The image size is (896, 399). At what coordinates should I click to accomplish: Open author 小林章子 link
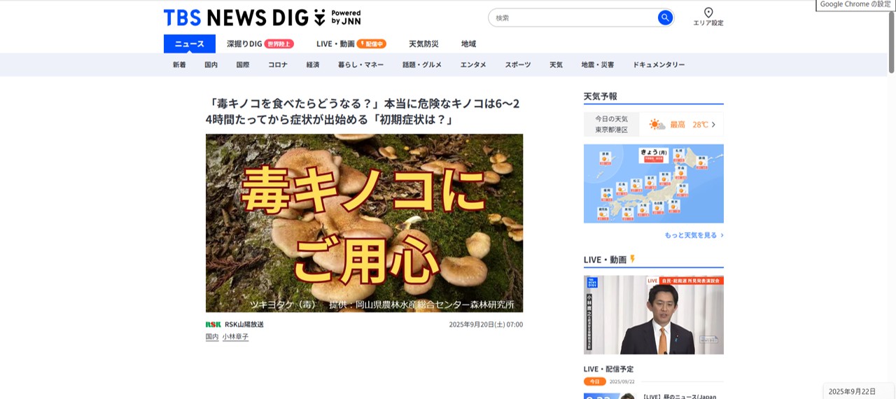tap(235, 337)
